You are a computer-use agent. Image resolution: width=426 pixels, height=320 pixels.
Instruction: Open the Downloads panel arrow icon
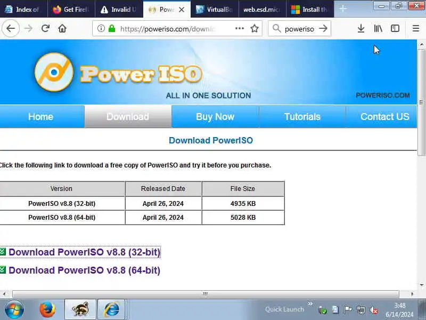tap(361, 28)
